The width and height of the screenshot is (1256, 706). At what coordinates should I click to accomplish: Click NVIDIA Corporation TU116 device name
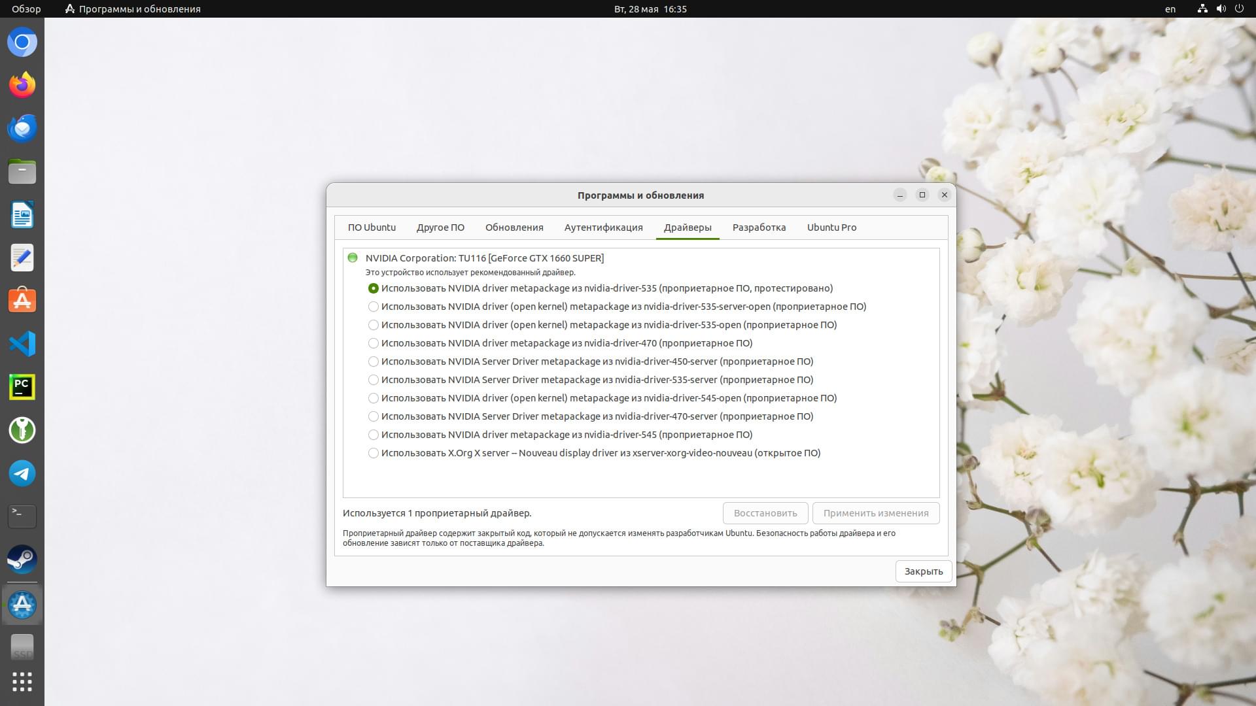(485, 258)
